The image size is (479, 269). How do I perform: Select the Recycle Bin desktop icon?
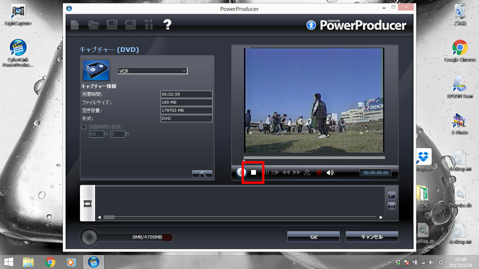460,15
